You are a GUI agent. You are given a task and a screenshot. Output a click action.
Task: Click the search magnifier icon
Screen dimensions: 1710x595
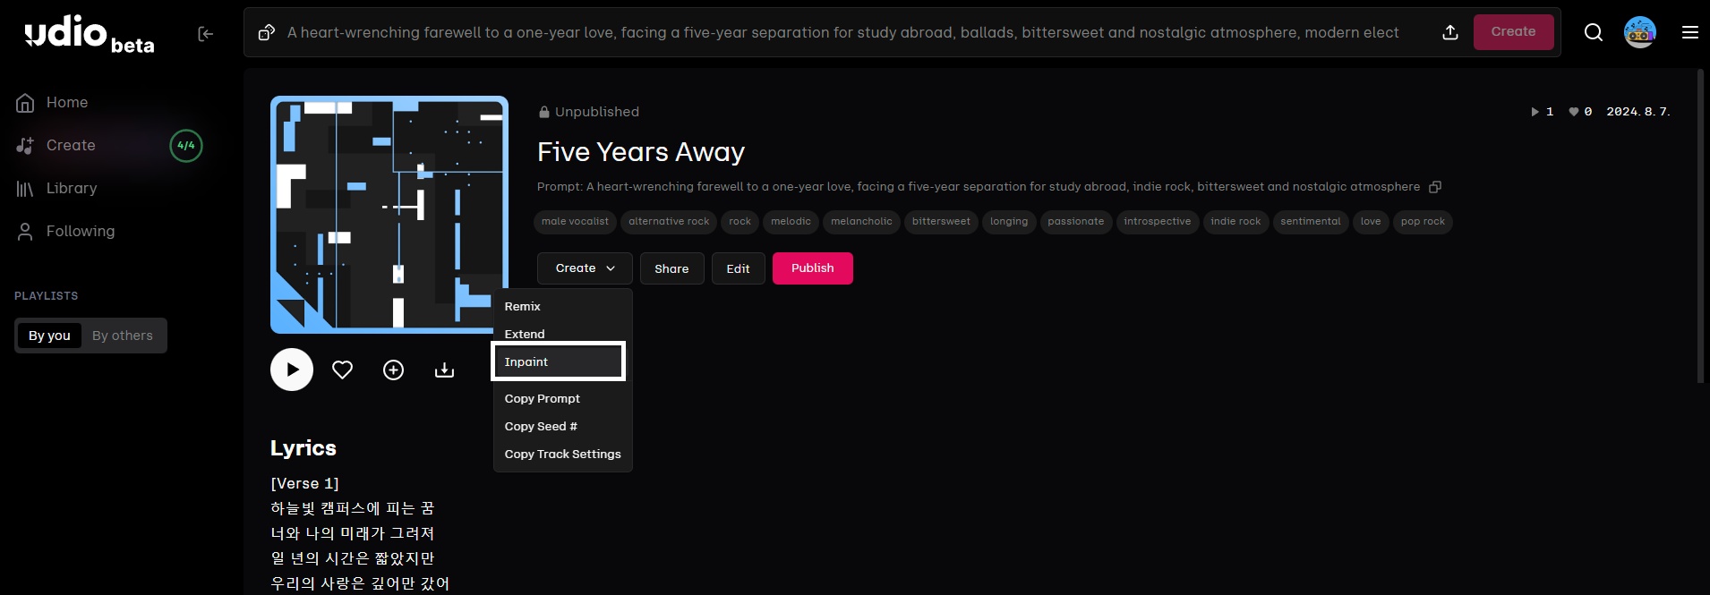pyautogui.click(x=1593, y=32)
